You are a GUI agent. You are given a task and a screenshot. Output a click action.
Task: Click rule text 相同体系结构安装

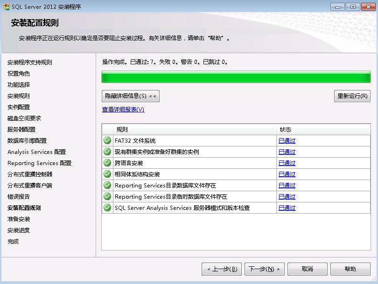click(x=137, y=174)
